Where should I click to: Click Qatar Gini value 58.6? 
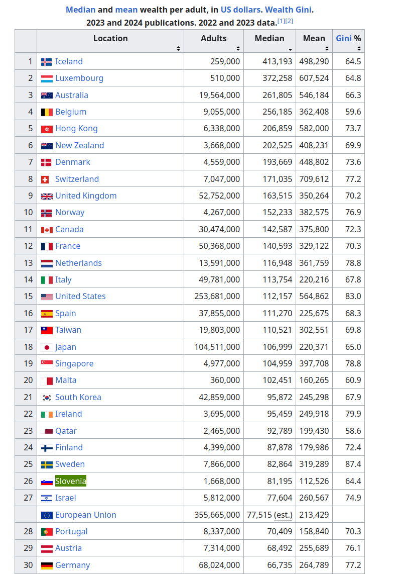click(x=353, y=431)
